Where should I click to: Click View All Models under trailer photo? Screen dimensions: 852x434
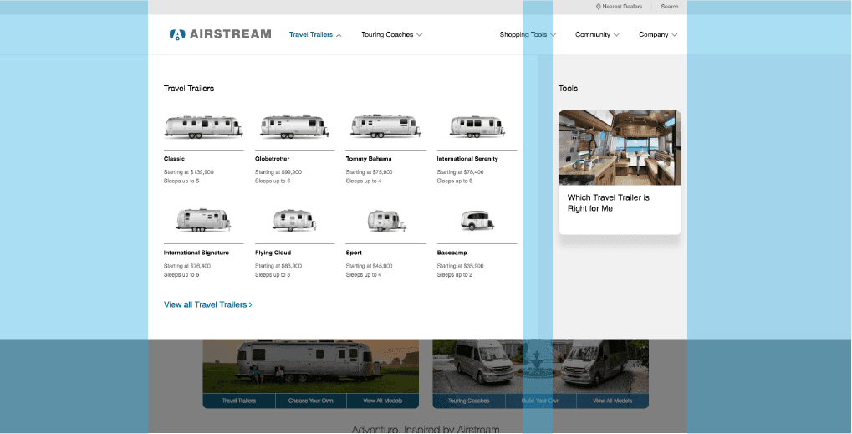point(383,401)
